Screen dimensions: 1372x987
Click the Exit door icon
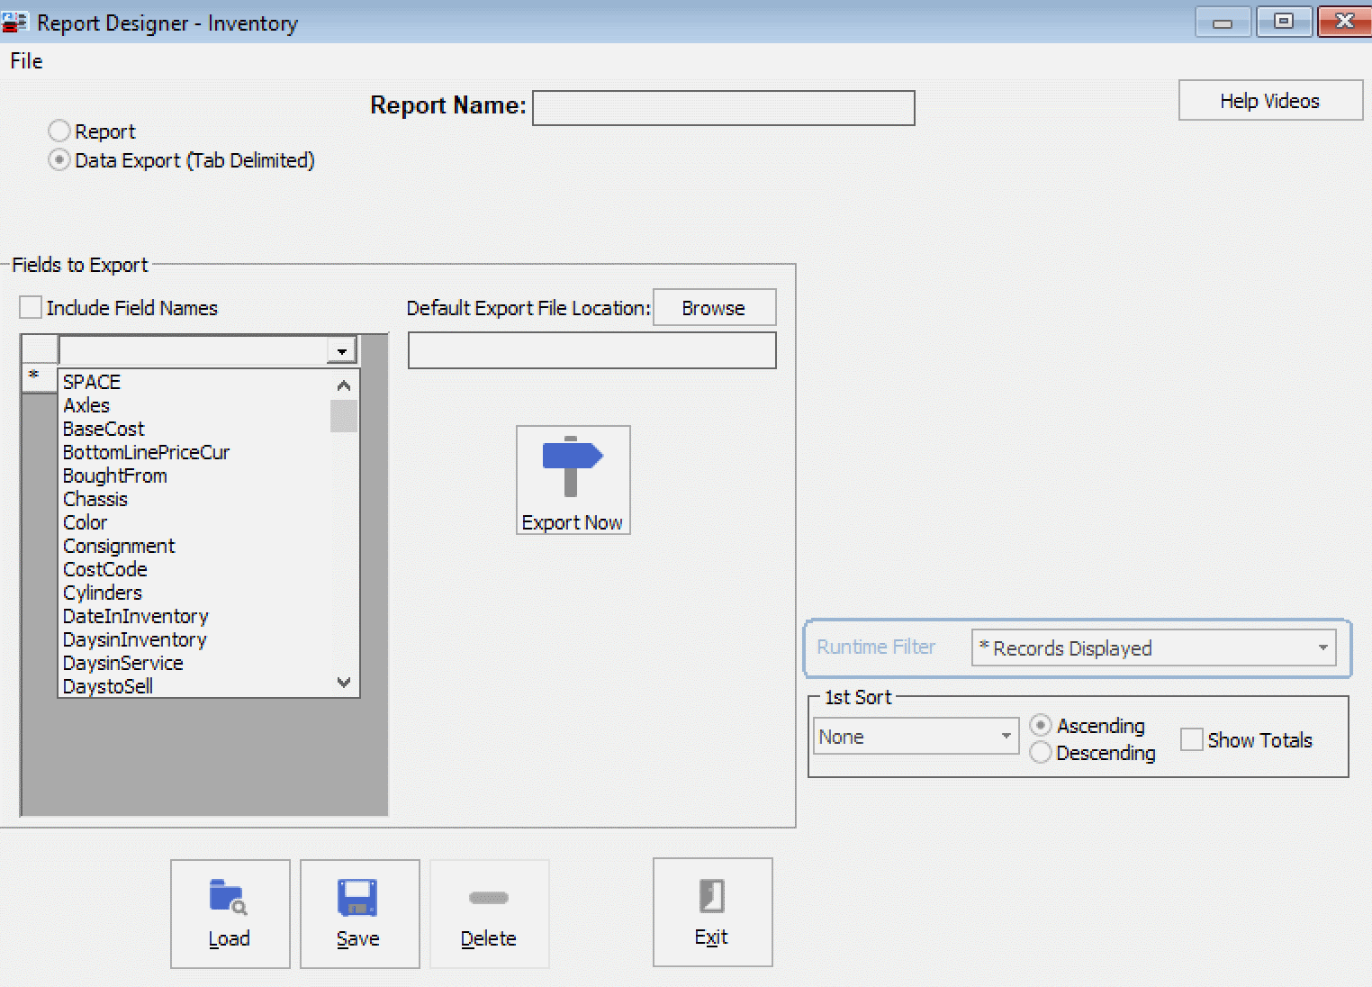711,897
